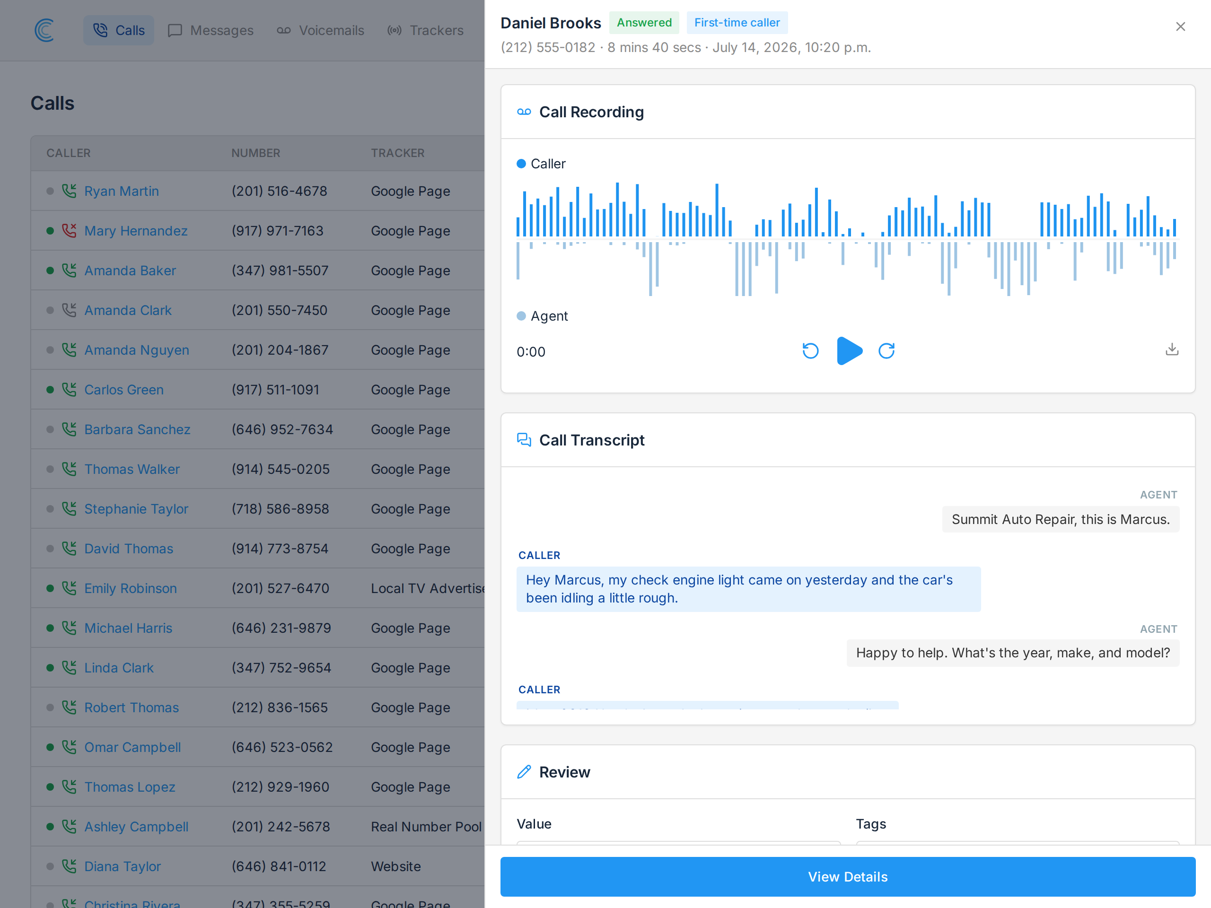The width and height of the screenshot is (1211, 908).
Task: Go to the Voicemails tab
Action: point(320,30)
